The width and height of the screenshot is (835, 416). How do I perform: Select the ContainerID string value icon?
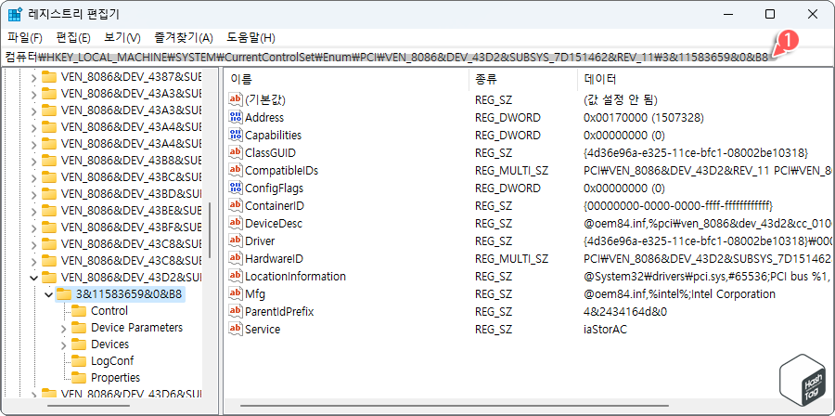point(236,205)
